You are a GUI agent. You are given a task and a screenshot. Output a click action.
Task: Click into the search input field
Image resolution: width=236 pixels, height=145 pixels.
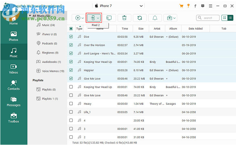208,18
